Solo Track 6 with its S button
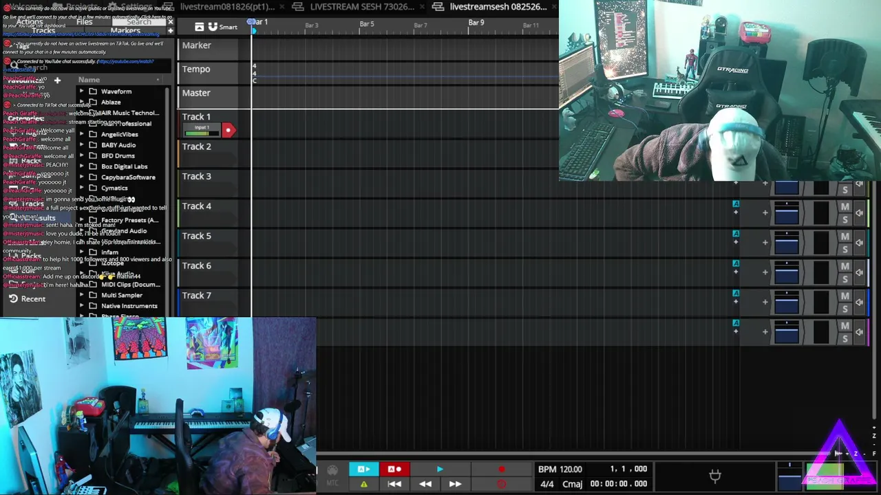The height and width of the screenshot is (495, 881). click(x=845, y=278)
